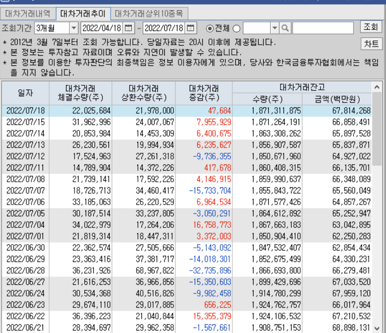This screenshot has width=386, height=333.
Task: Focus the start date field 2022/04/18
Action: 102,28
